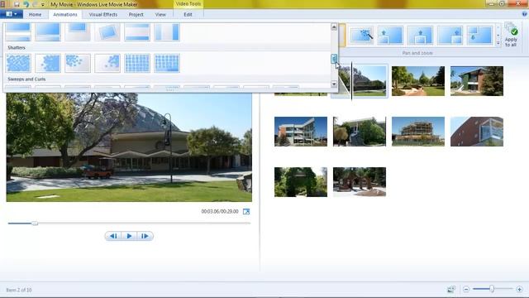Select the building under construction clip

tap(418, 132)
